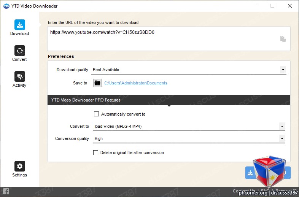Expand the Download quality dropdown arrow
Screen dimensions: 299x197
click(x=283, y=70)
